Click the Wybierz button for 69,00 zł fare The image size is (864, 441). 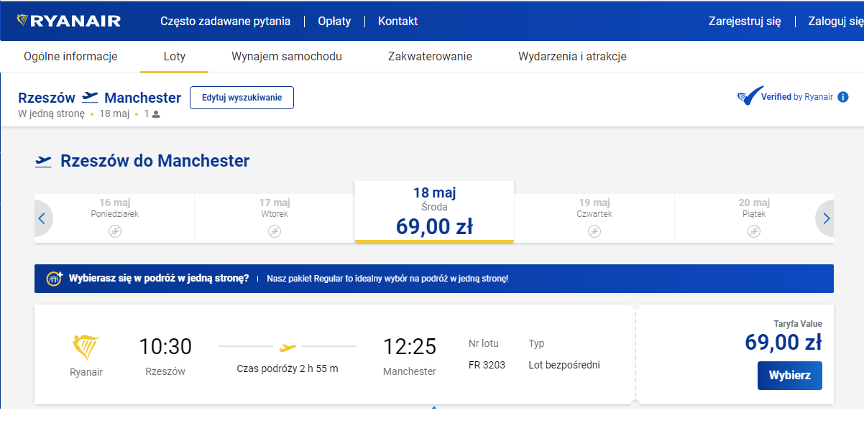(790, 376)
